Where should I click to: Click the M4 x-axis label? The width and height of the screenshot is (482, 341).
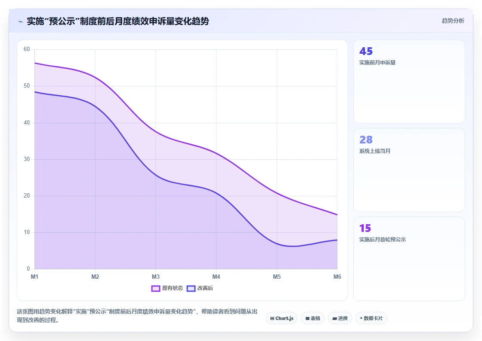tap(216, 277)
